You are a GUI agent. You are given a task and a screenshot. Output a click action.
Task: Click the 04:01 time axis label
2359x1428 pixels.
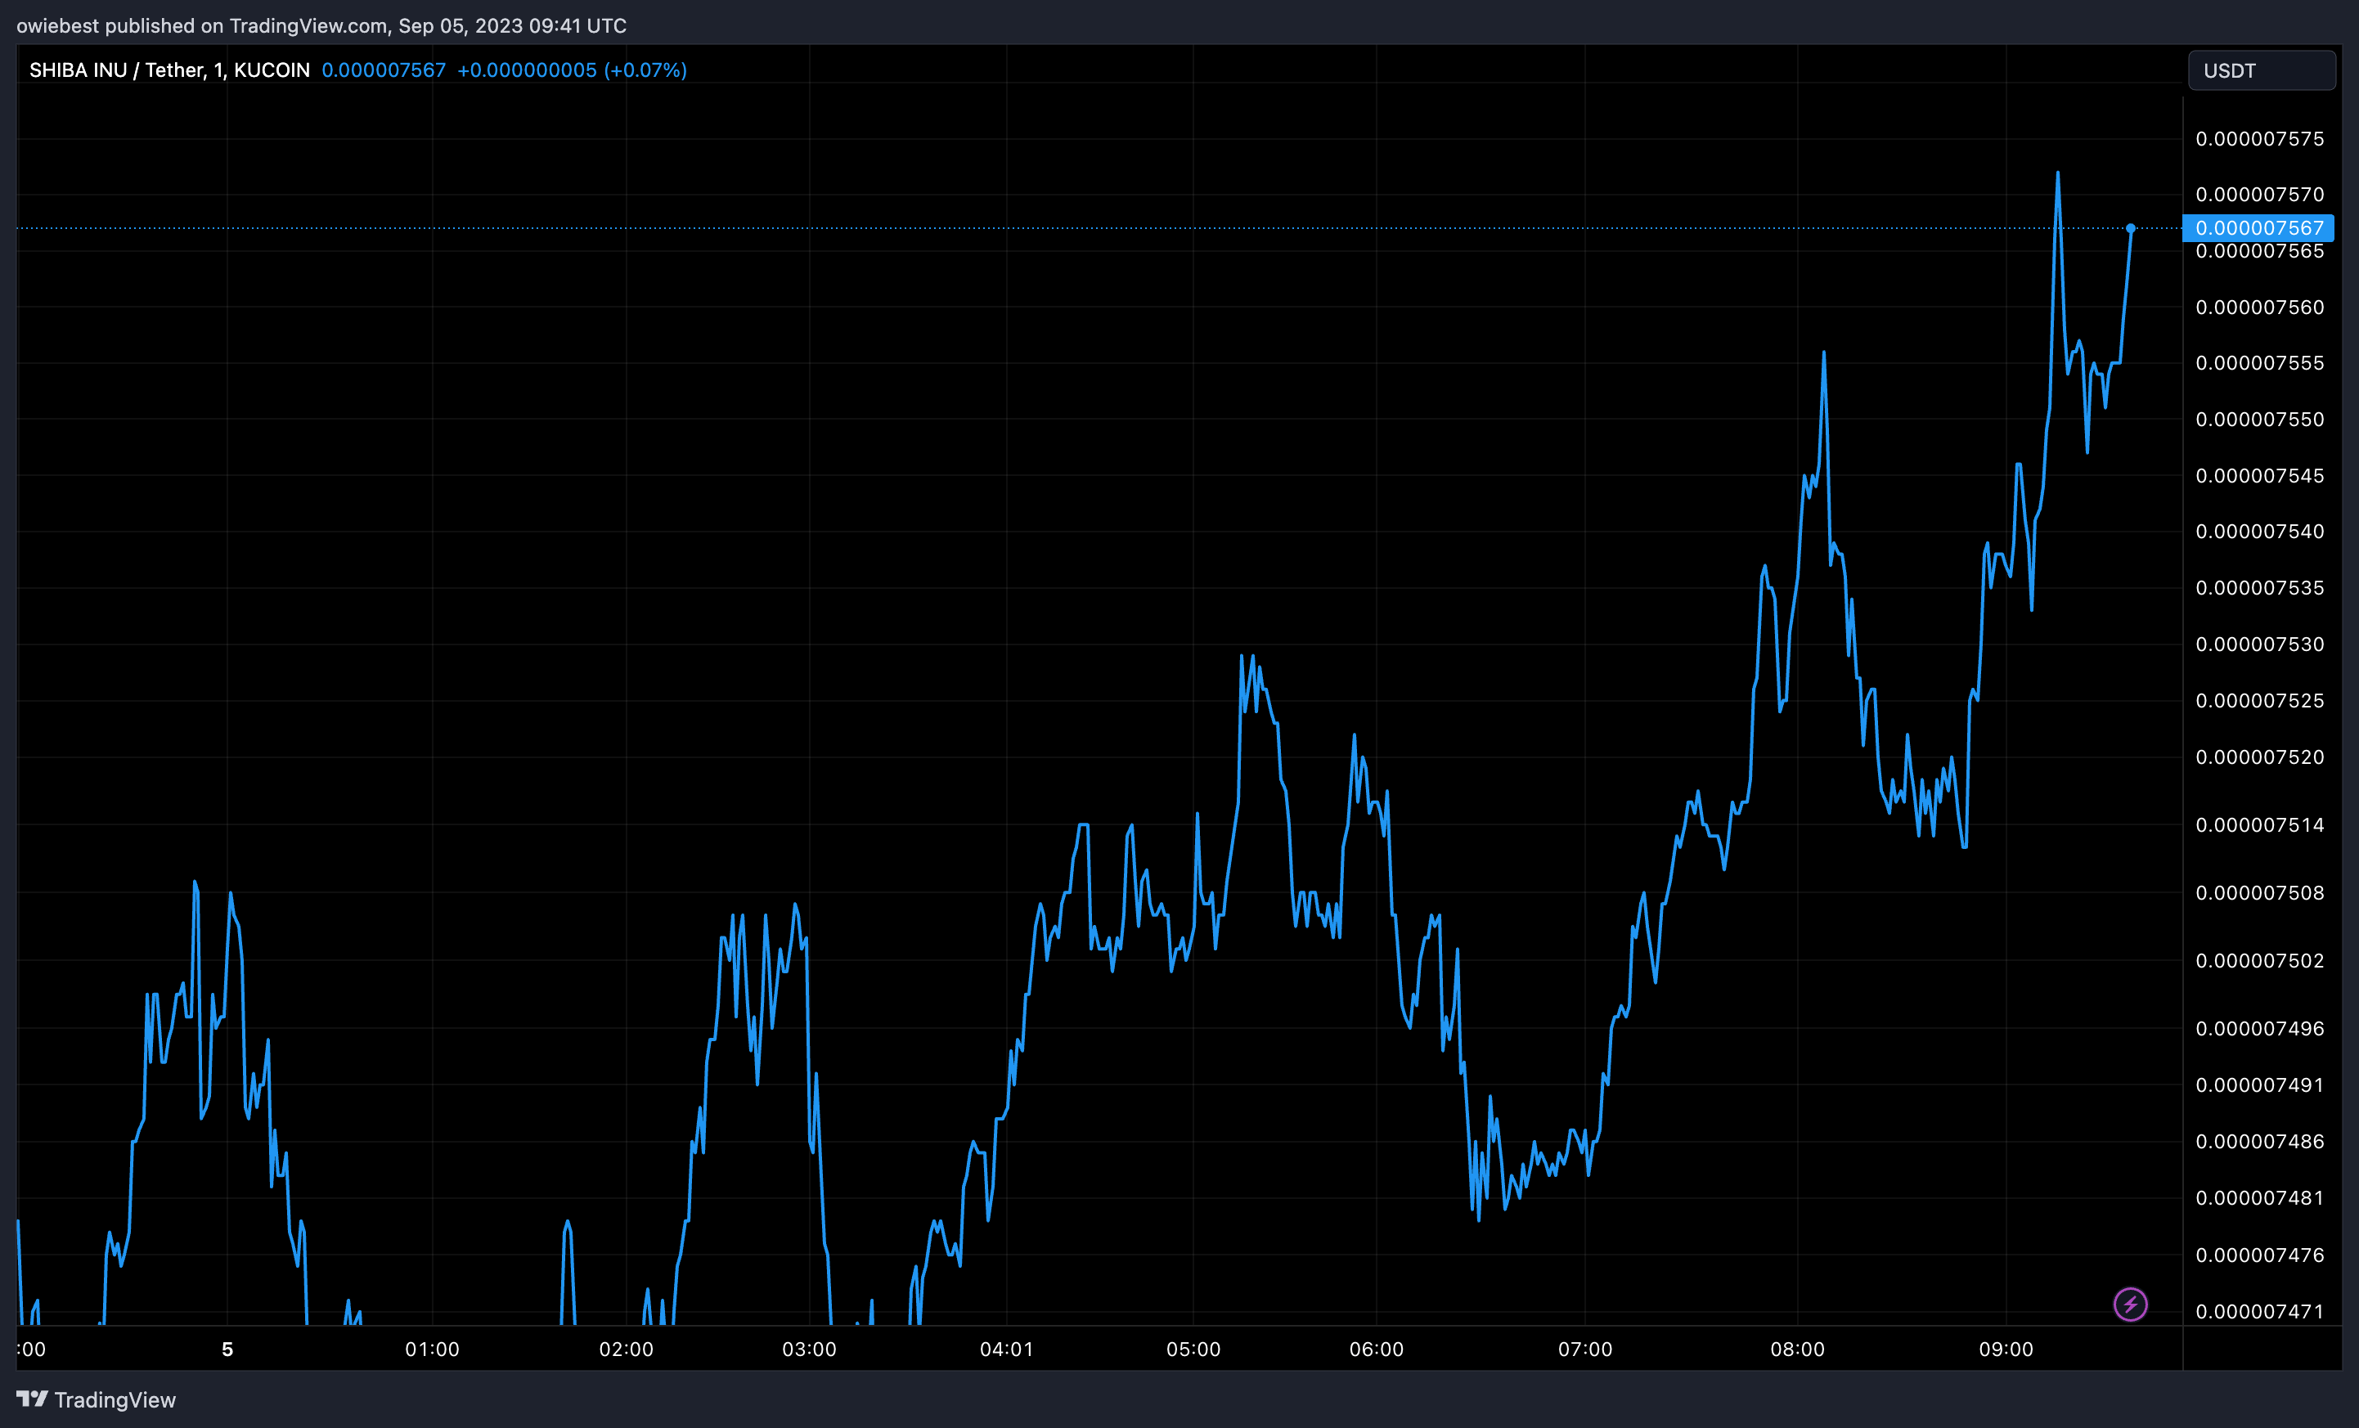1006,1349
